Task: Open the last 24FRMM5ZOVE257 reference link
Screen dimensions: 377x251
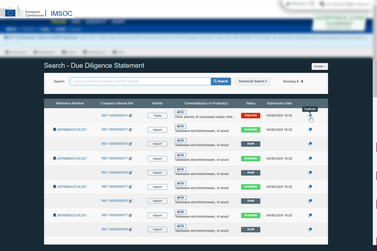Action: click(72, 215)
